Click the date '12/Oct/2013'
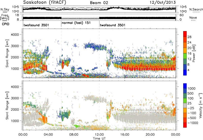The image size is (203, 140). (x=163, y=3)
